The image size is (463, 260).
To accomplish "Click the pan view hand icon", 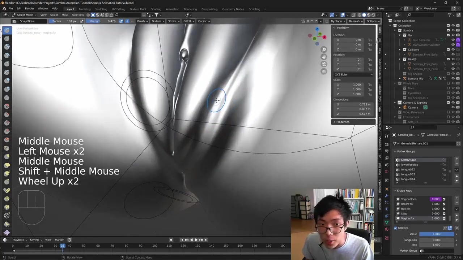I will [324, 57].
